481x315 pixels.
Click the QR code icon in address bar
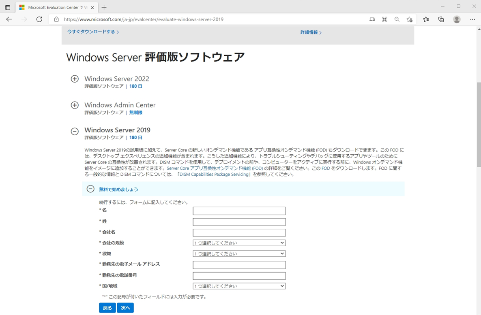point(384,19)
